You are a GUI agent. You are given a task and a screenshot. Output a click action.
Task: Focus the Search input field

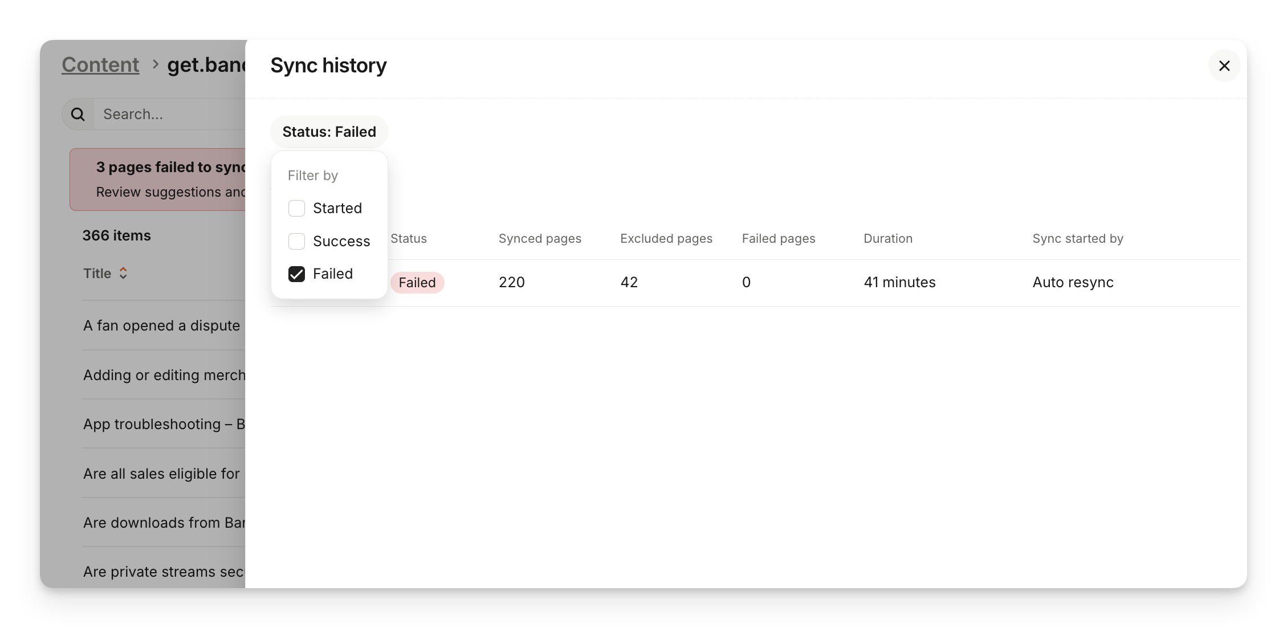pos(171,115)
